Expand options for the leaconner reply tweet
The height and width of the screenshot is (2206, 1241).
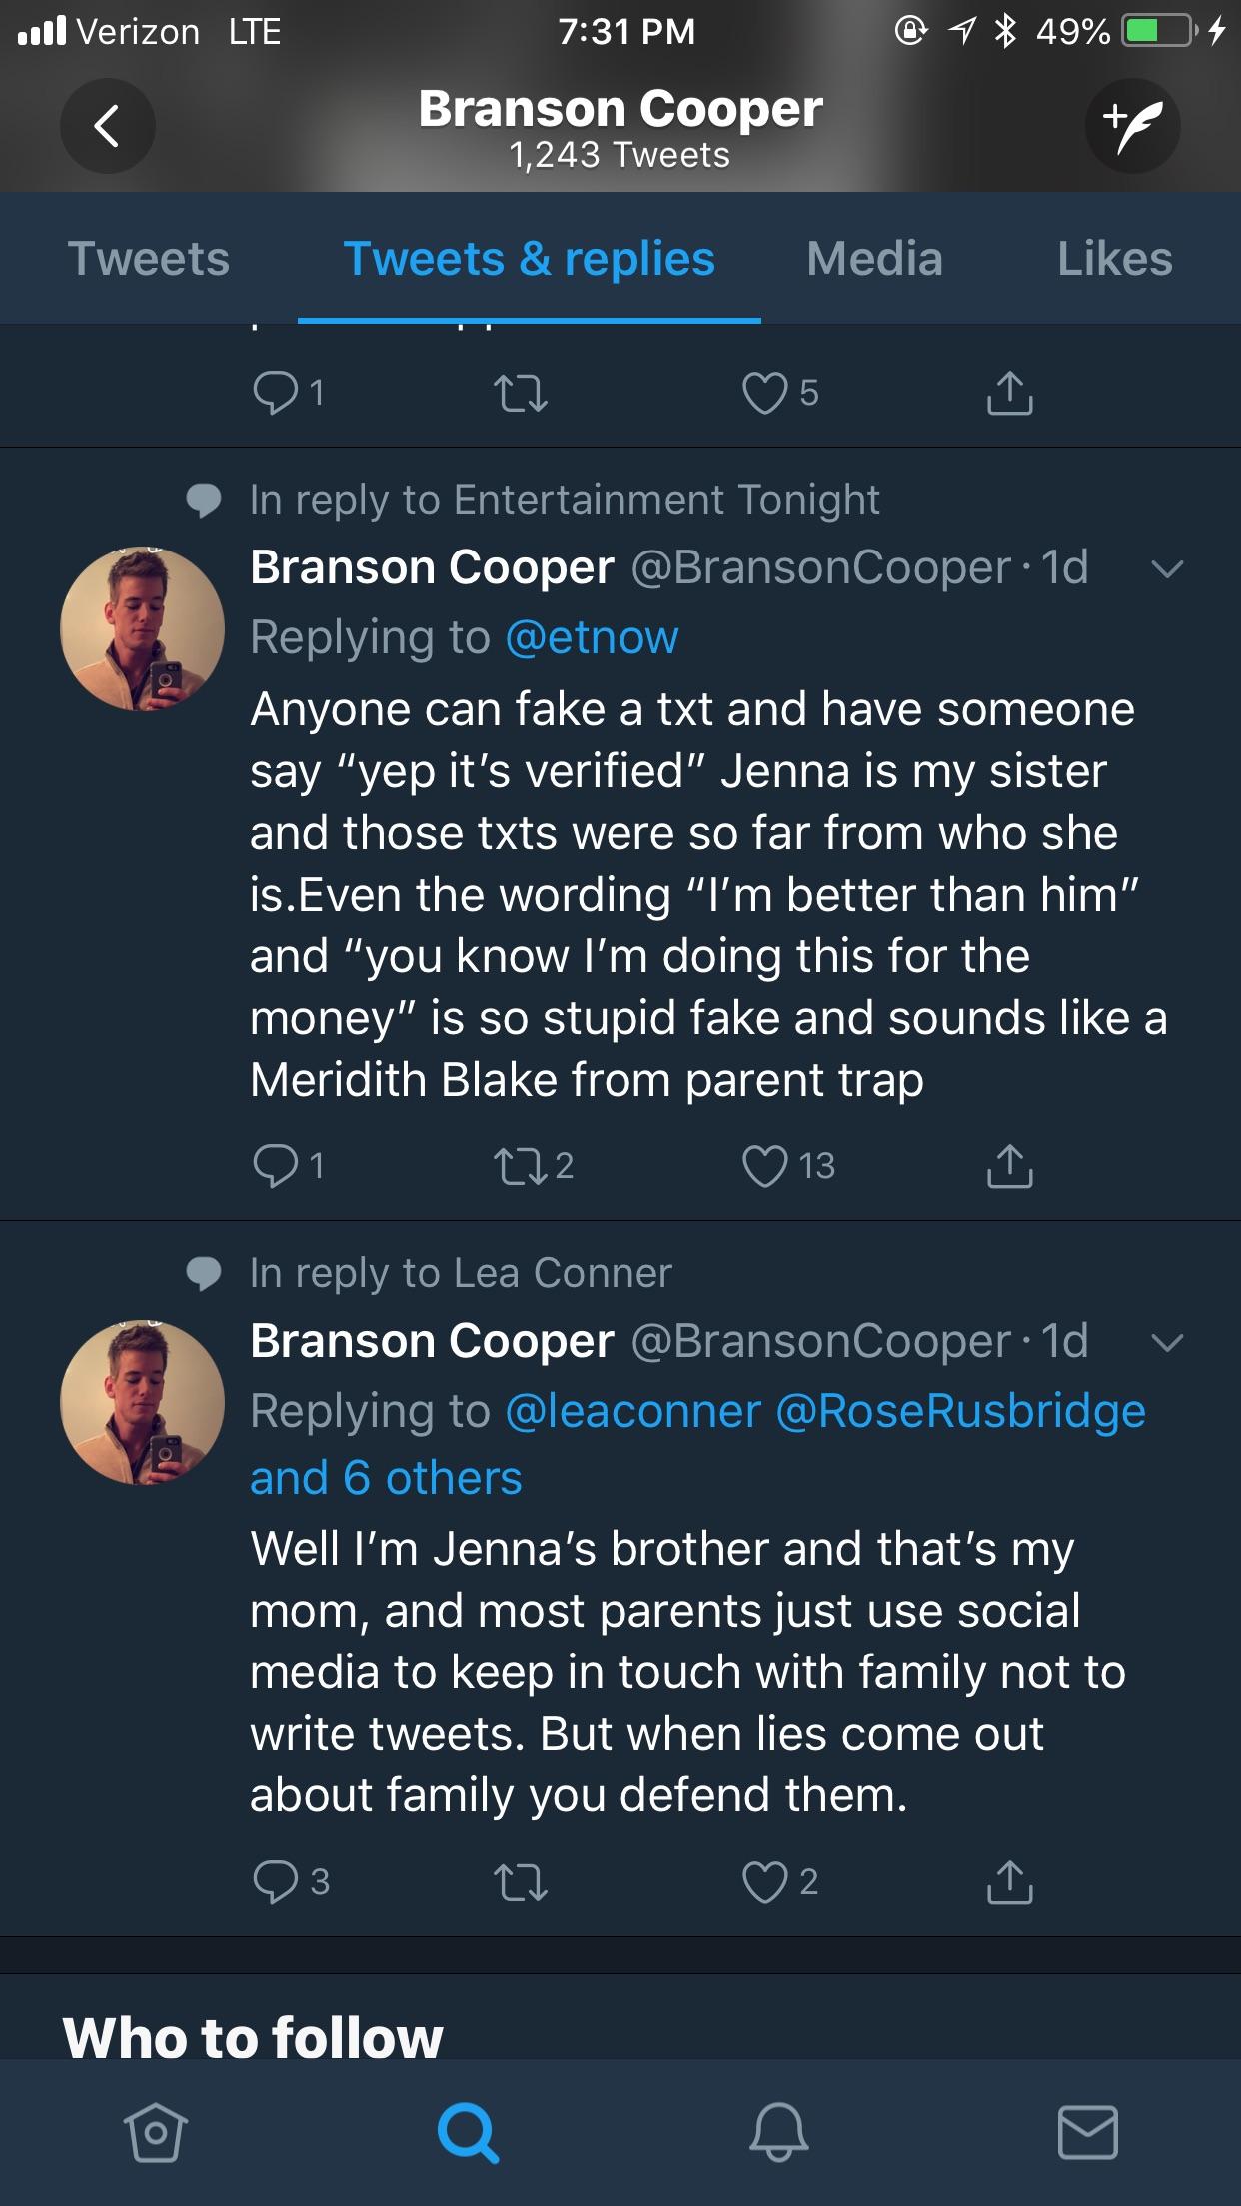pos(1166,1342)
